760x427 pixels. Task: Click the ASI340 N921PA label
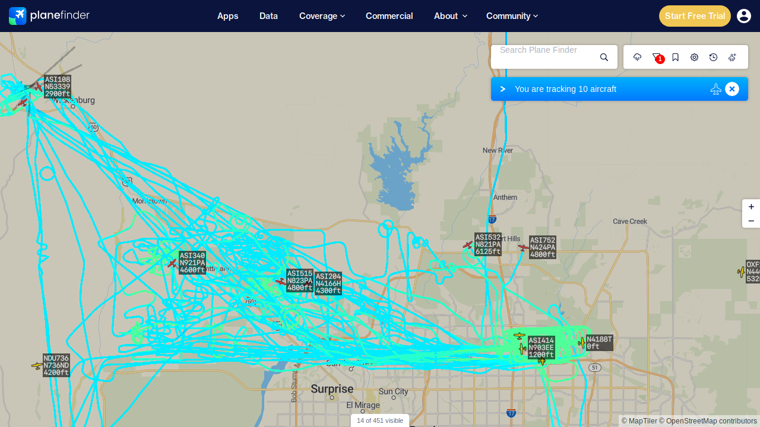(192, 263)
